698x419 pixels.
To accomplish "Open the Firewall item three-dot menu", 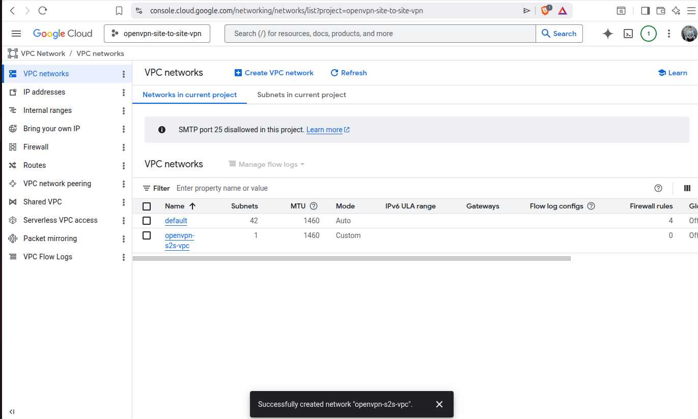I will coord(124,147).
